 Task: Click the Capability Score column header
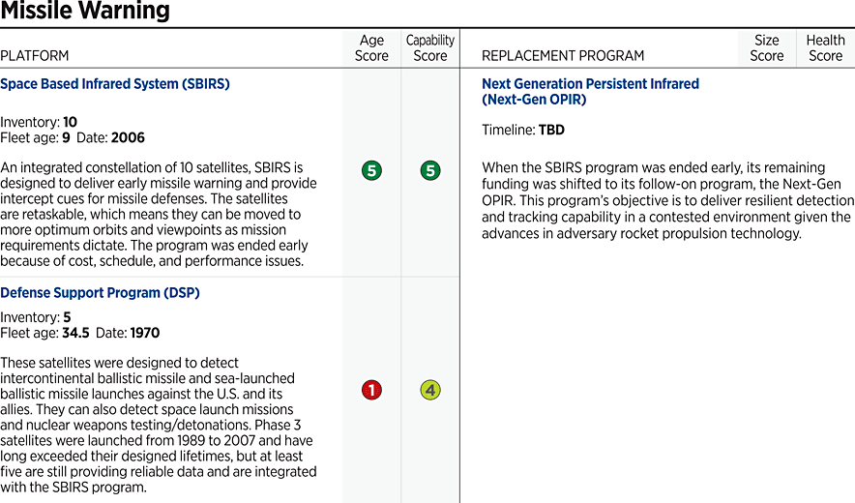point(430,48)
